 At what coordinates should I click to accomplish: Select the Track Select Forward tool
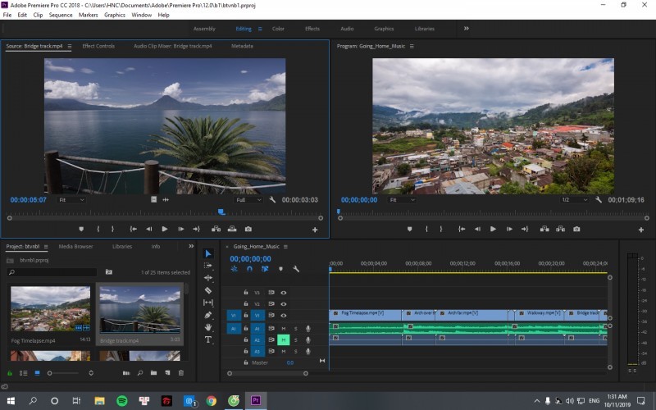208,266
